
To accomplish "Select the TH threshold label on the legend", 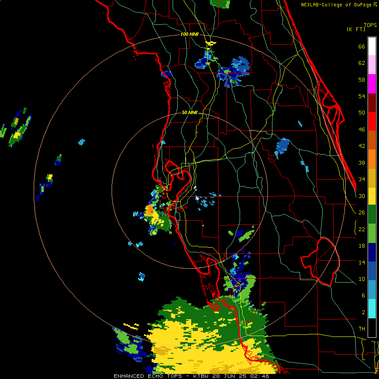I will (362, 329).
